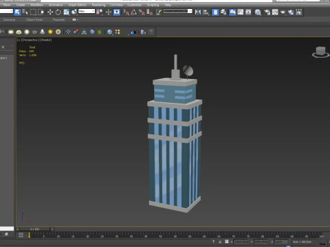Image resolution: width=330 pixels, height=247 pixels.
Task: Click the Select and Place tool
Action: pyautogui.click(x=74, y=12)
